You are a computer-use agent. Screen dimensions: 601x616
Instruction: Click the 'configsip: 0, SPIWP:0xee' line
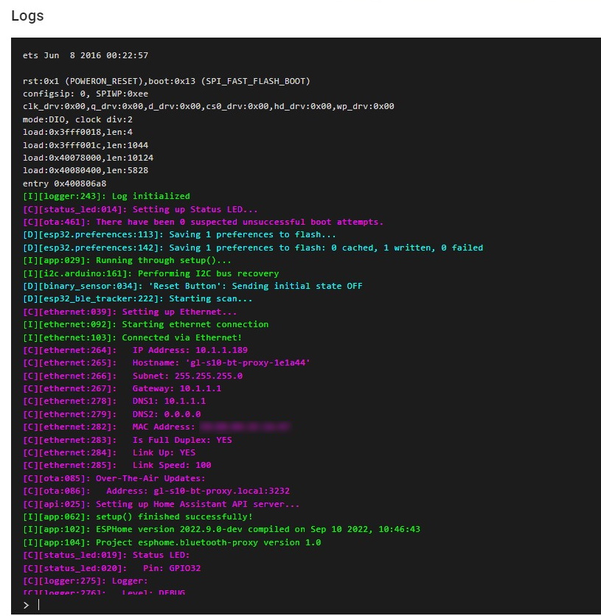(x=86, y=94)
